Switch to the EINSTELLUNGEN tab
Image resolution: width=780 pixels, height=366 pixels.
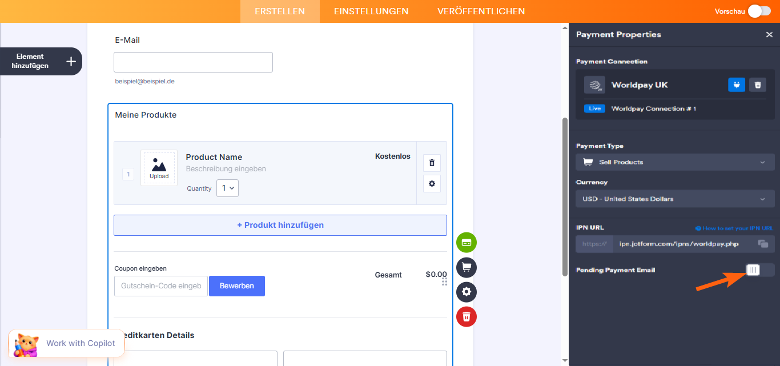pyautogui.click(x=371, y=11)
